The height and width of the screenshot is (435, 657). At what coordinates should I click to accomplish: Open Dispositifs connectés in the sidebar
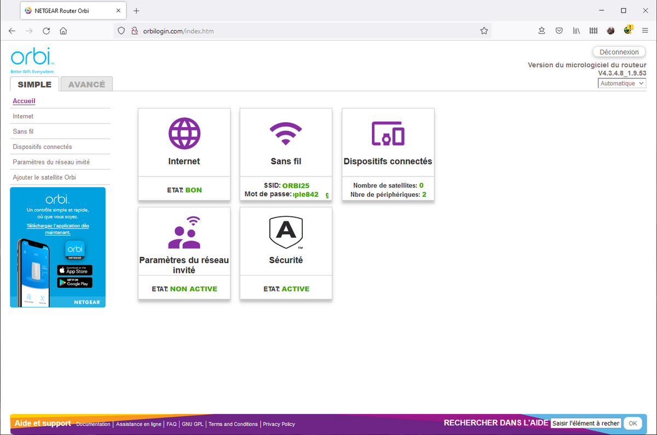click(x=42, y=147)
